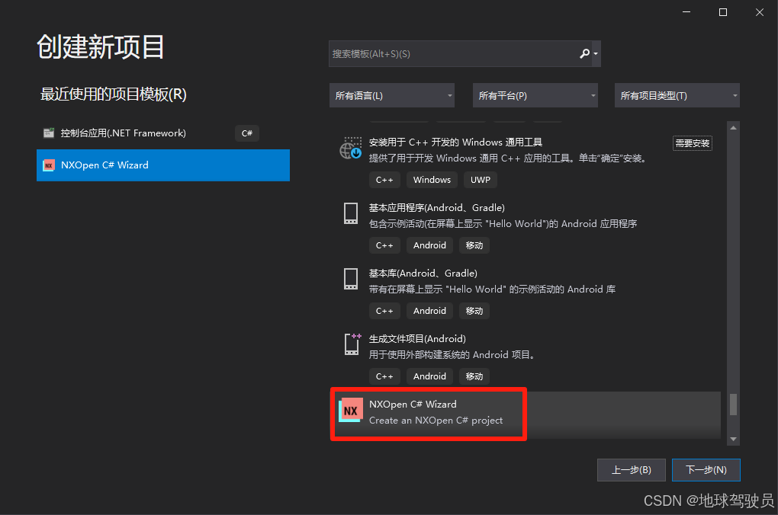778x515 pixels.
Task: Open the search options dropdown arrow
Action: coord(596,53)
